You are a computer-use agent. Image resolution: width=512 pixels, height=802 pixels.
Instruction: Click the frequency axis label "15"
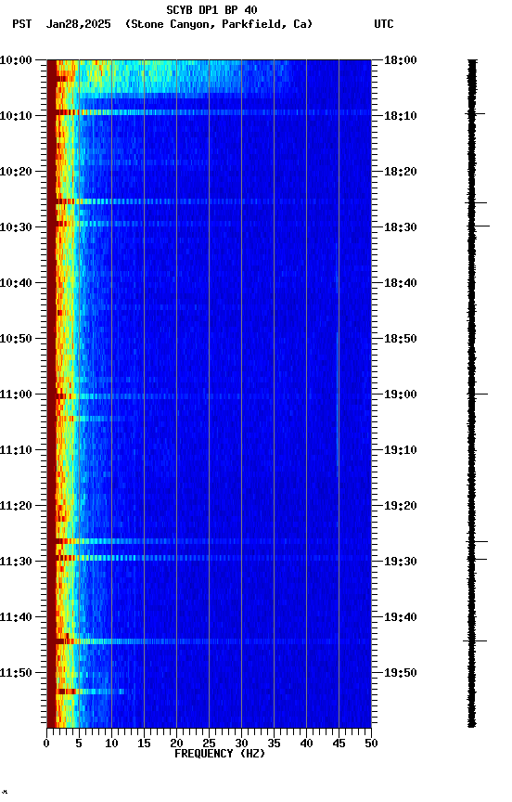144,744
